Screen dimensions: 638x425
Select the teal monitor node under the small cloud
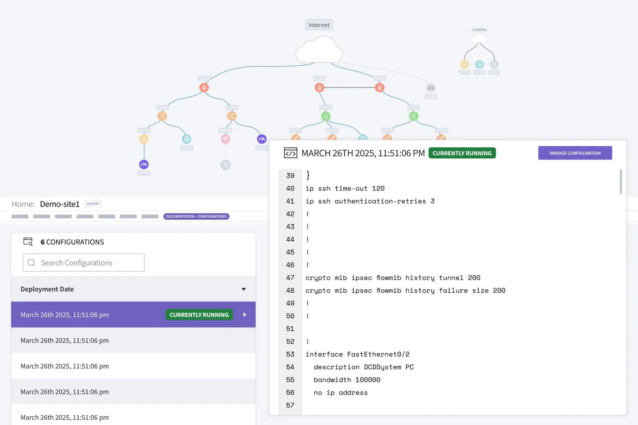click(x=479, y=64)
